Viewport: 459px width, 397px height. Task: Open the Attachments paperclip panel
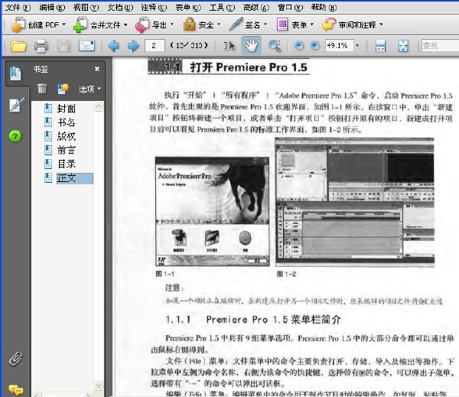[15, 358]
